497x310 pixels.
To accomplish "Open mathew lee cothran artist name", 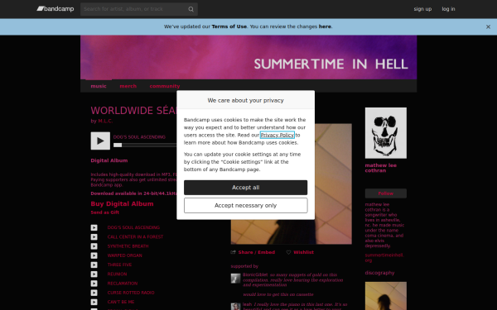I will (x=381, y=168).
